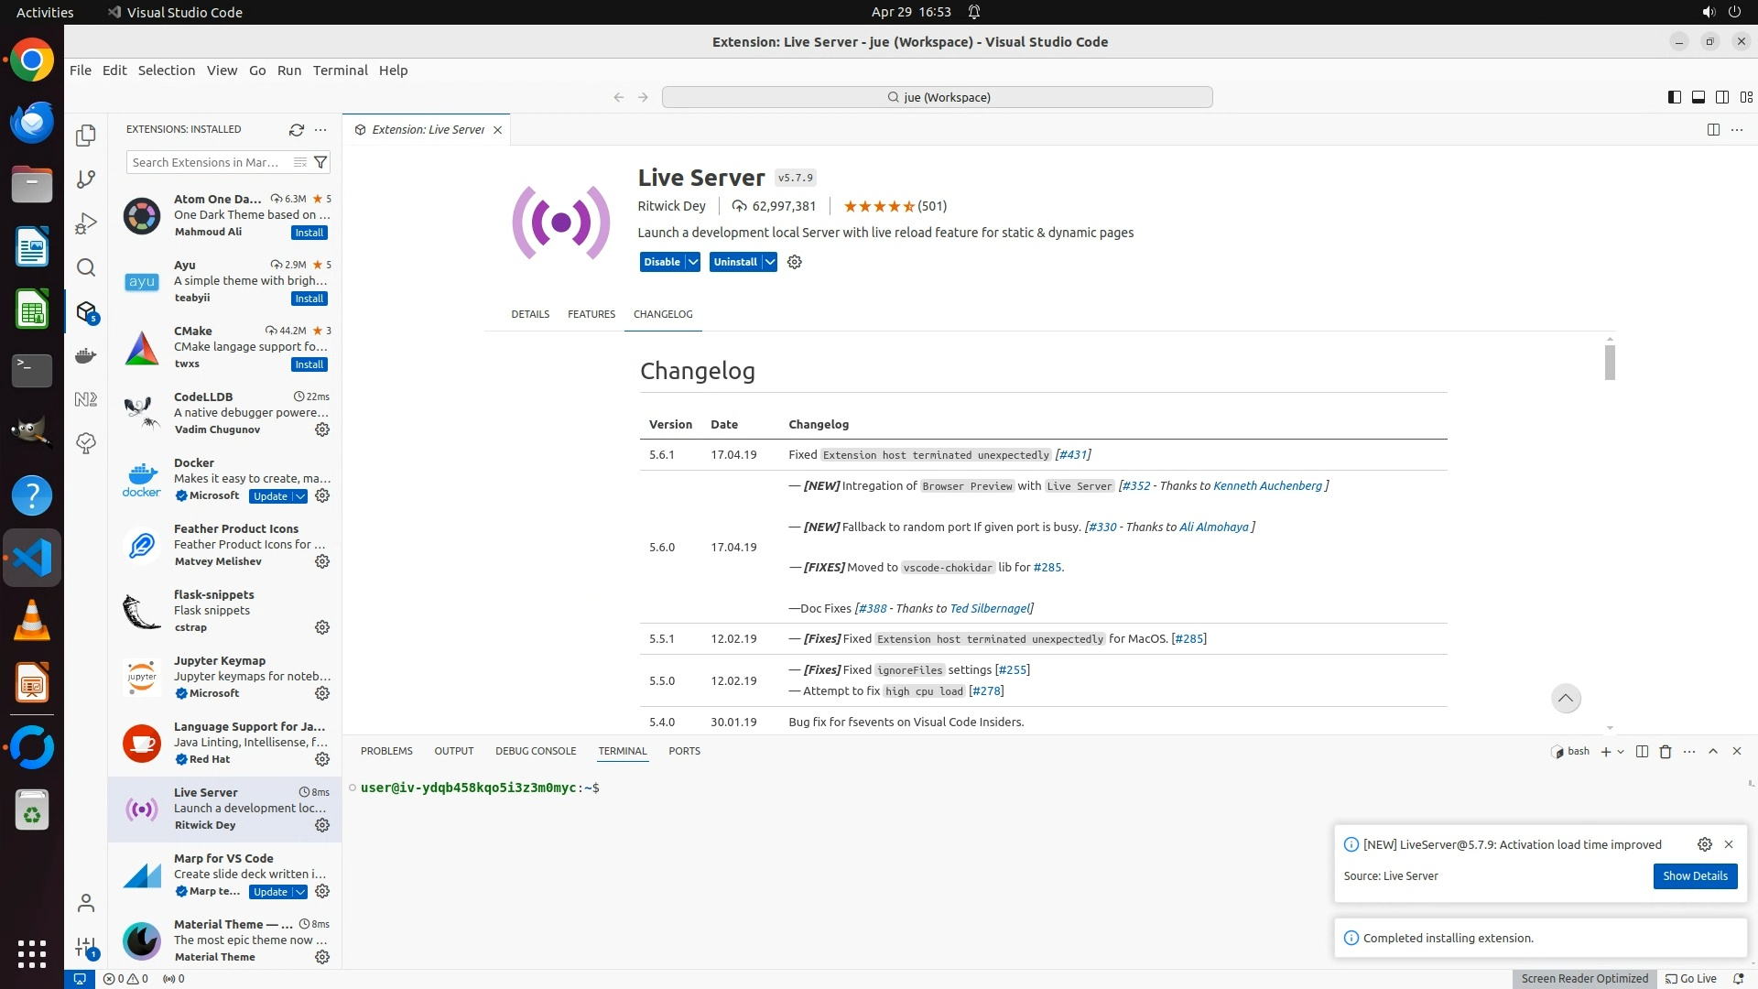1758x989 pixels.
Task: Click the Search Extensions input field
Action: 206,162
